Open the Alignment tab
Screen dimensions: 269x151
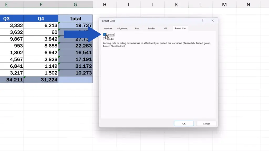122,29
